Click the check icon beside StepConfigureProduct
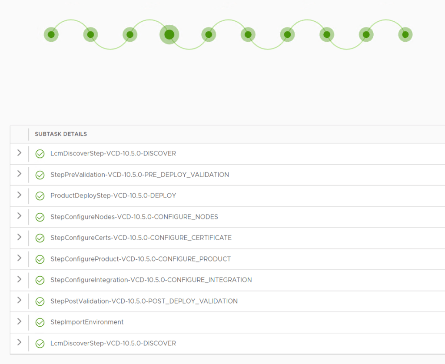445x364 pixels. coord(40,259)
